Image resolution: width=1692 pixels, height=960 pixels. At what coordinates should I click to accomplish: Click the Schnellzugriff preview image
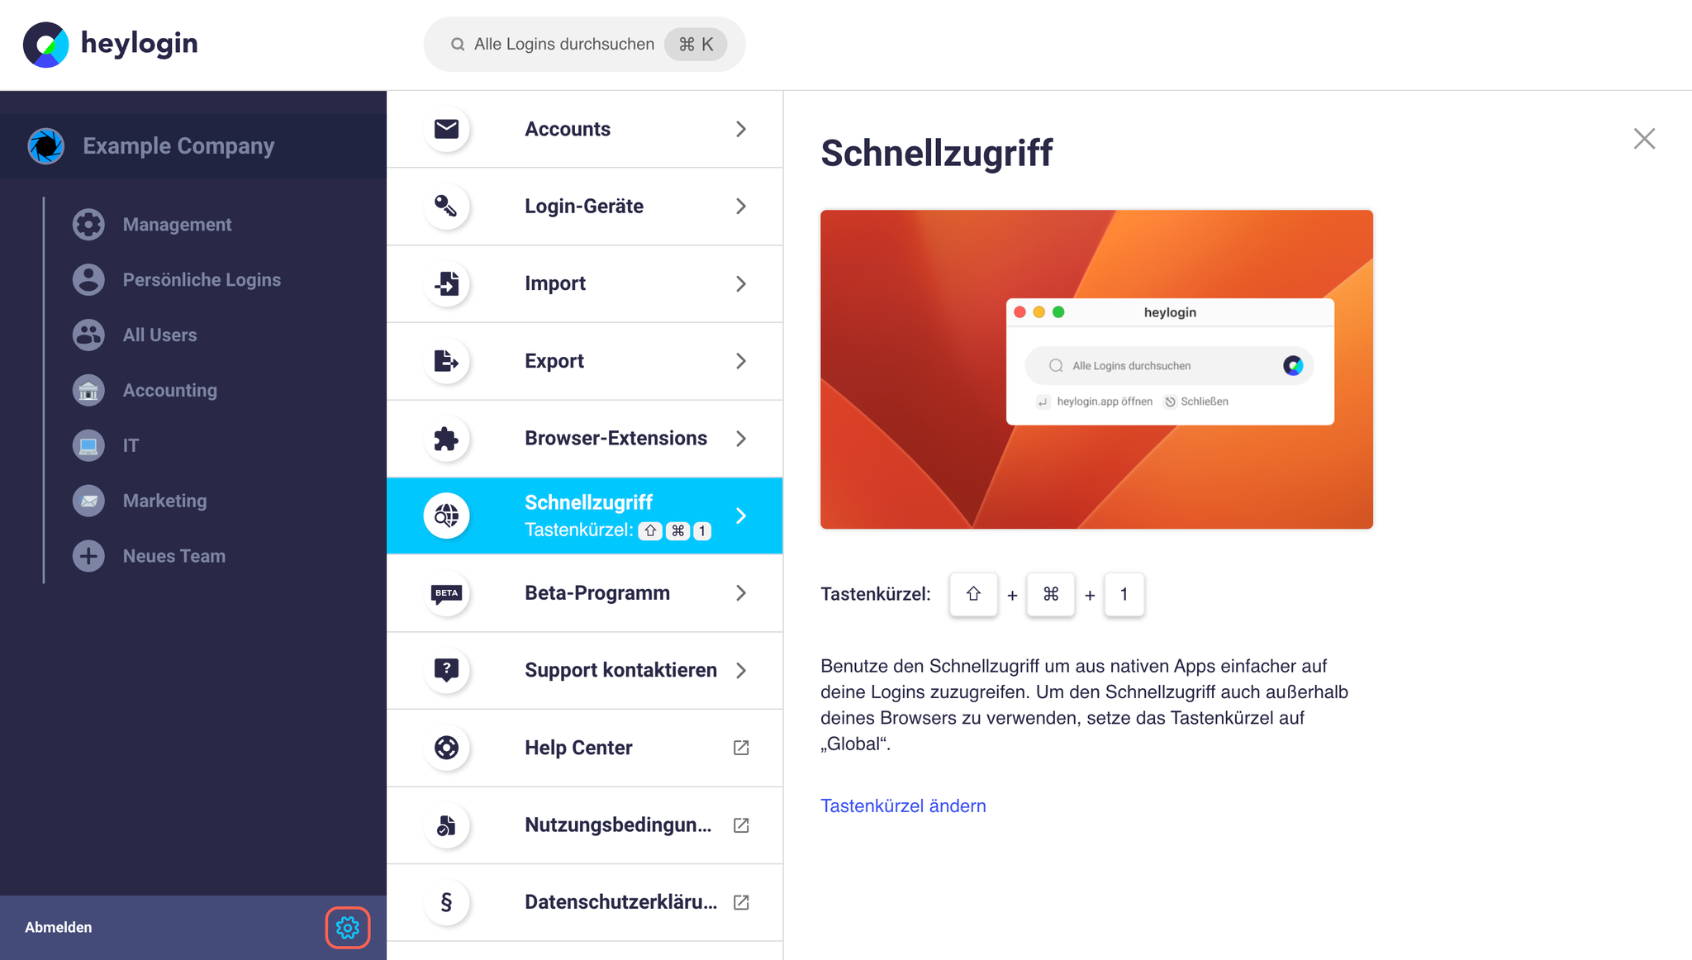pyautogui.click(x=1096, y=369)
